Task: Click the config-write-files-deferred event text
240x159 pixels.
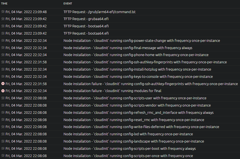Action: (x=141, y=127)
